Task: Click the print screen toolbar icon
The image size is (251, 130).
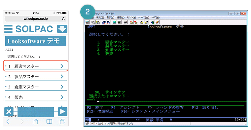Action: pos(87,22)
